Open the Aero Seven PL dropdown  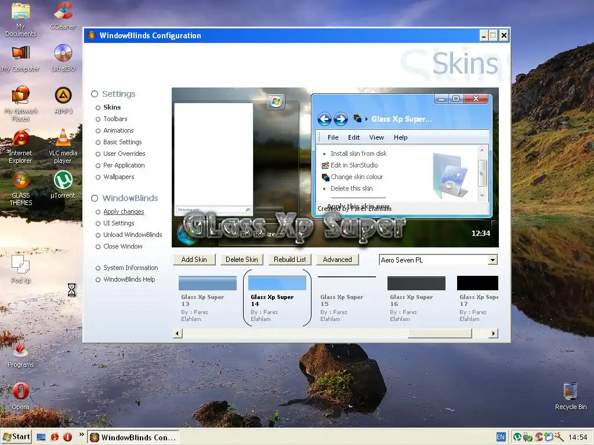point(492,260)
